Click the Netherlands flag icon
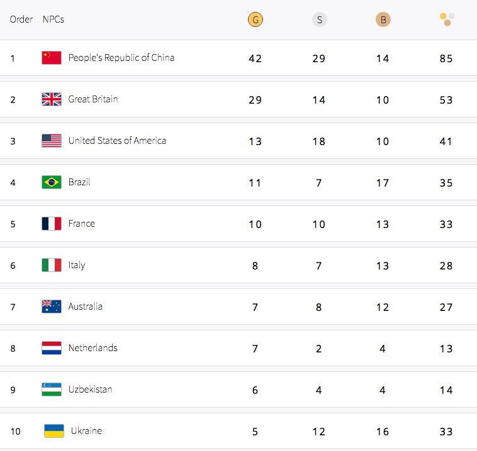 pyautogui.click(x=52, y=348)
